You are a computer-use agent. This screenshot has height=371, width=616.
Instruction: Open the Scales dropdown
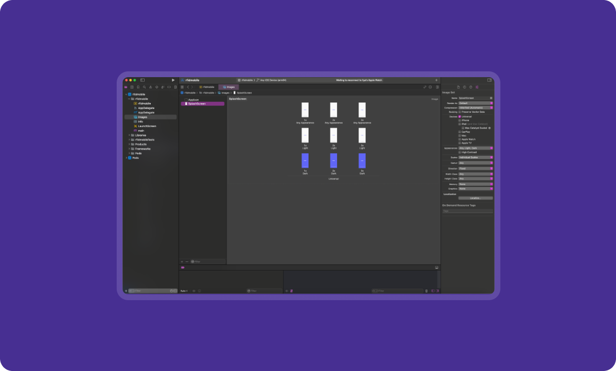(476, 157)
